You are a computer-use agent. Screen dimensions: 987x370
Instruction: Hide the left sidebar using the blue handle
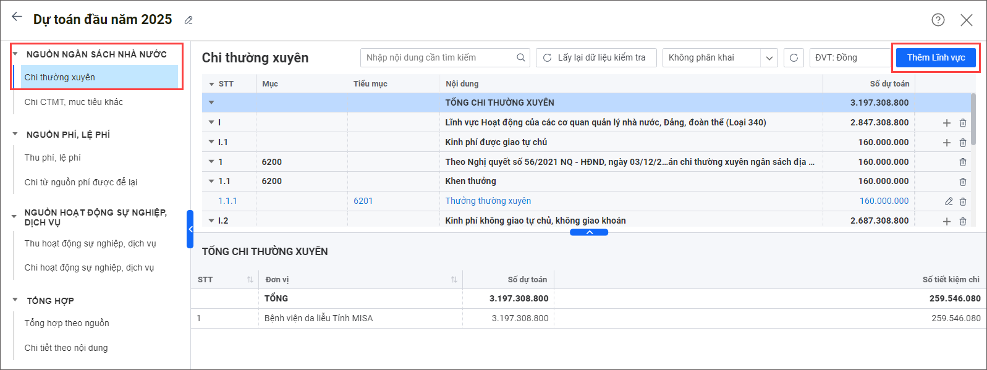click(190, 229)
